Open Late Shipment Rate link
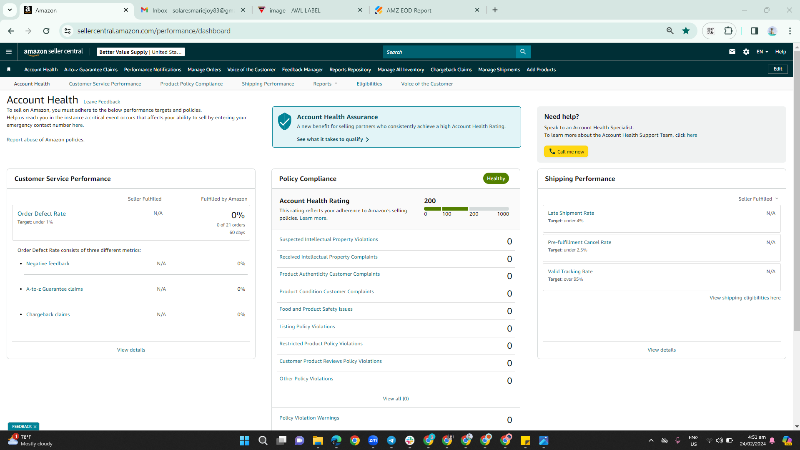The height and width of the screenshot is (450, 800). pos(571,213)
